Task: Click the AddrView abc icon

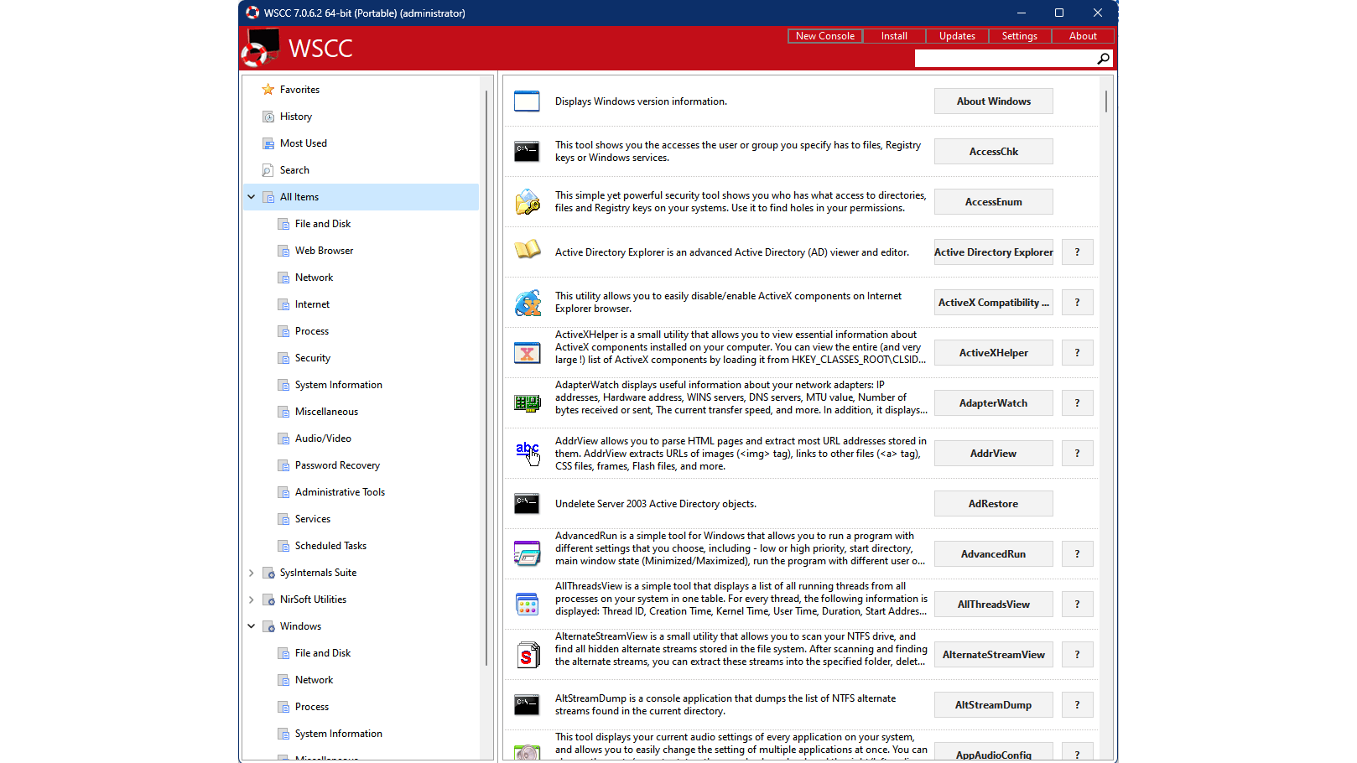Action: [528, 453]
